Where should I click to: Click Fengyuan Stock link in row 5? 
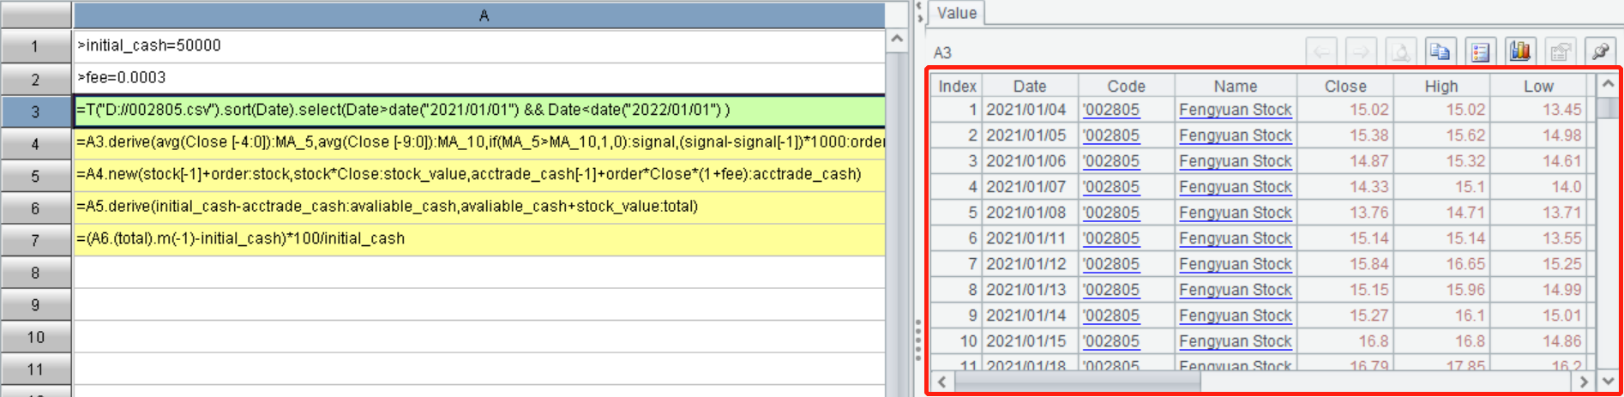[1235, 213]
